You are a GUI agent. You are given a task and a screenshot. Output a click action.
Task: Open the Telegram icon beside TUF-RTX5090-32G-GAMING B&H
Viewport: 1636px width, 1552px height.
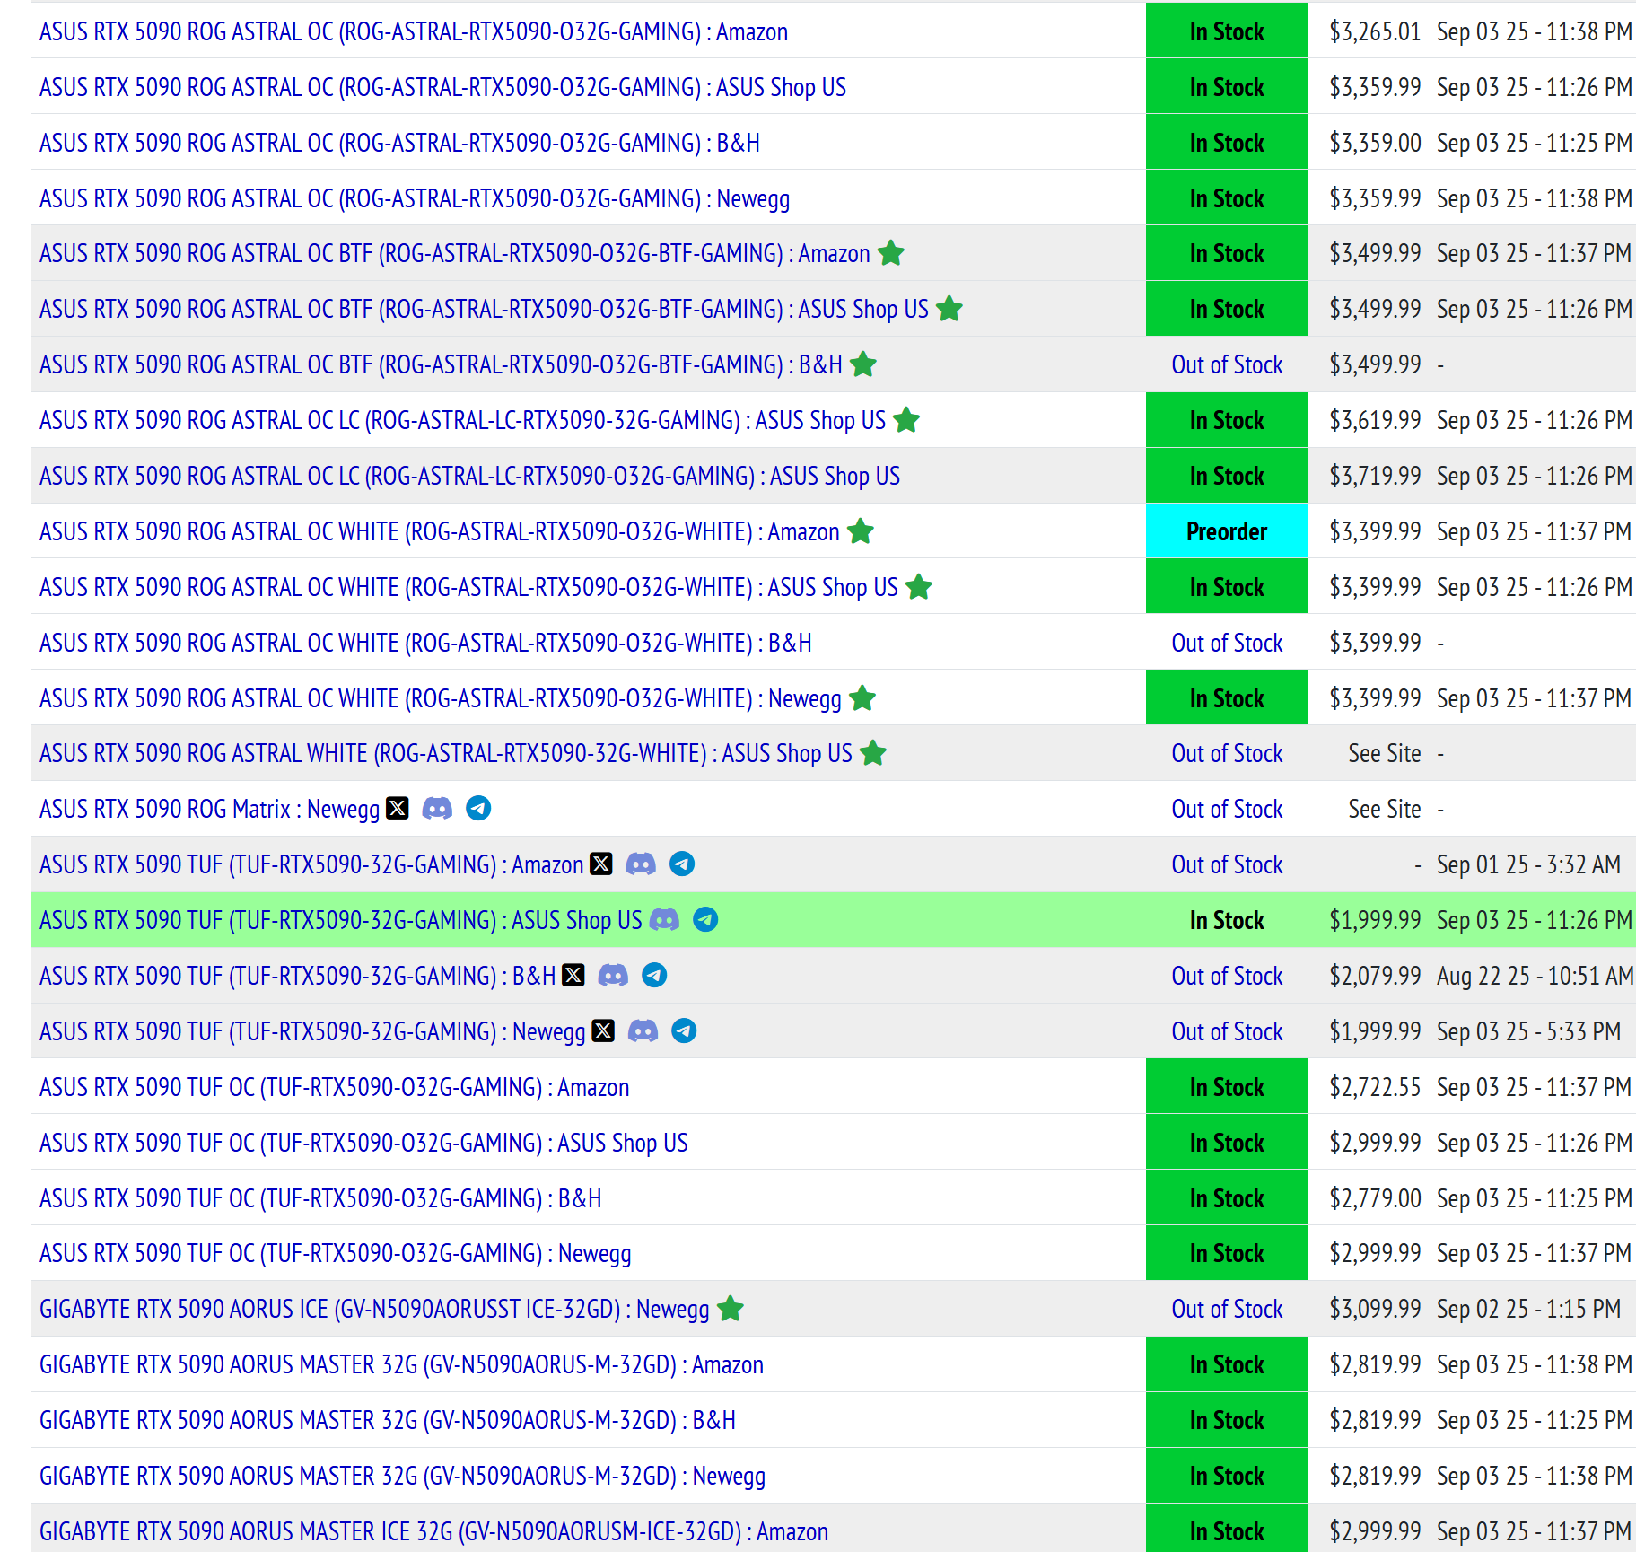654,976
